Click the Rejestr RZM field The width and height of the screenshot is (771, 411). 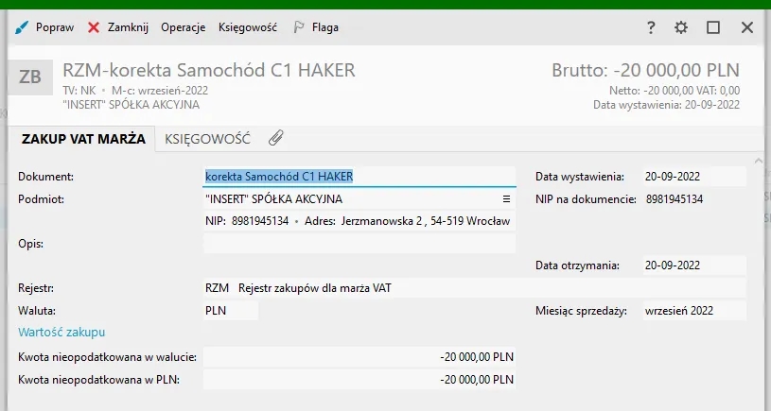pyautogui.click(x=473, y=288)
